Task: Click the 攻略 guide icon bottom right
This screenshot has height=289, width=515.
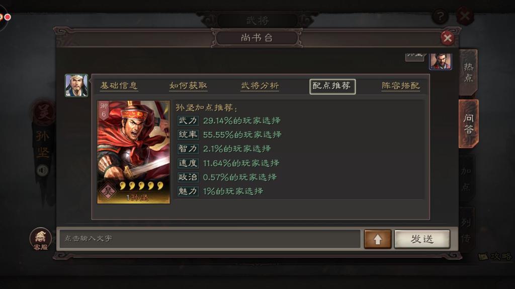Action: point(496,256)
